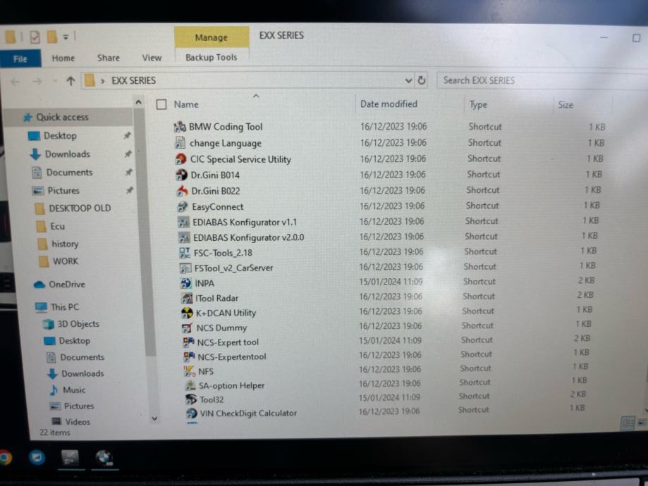Click the 15/01/2024 11:09 date of INPA
The image size is (648, 486).
tap(391, 282)
